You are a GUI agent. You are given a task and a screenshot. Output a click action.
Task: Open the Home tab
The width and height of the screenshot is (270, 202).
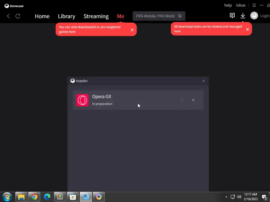point(42,16)
